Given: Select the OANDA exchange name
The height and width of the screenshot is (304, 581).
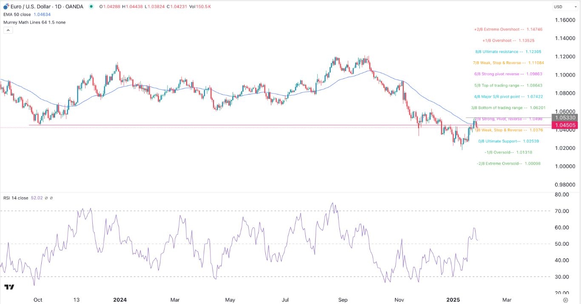Looking at the screenshot, I should (74, 6).
